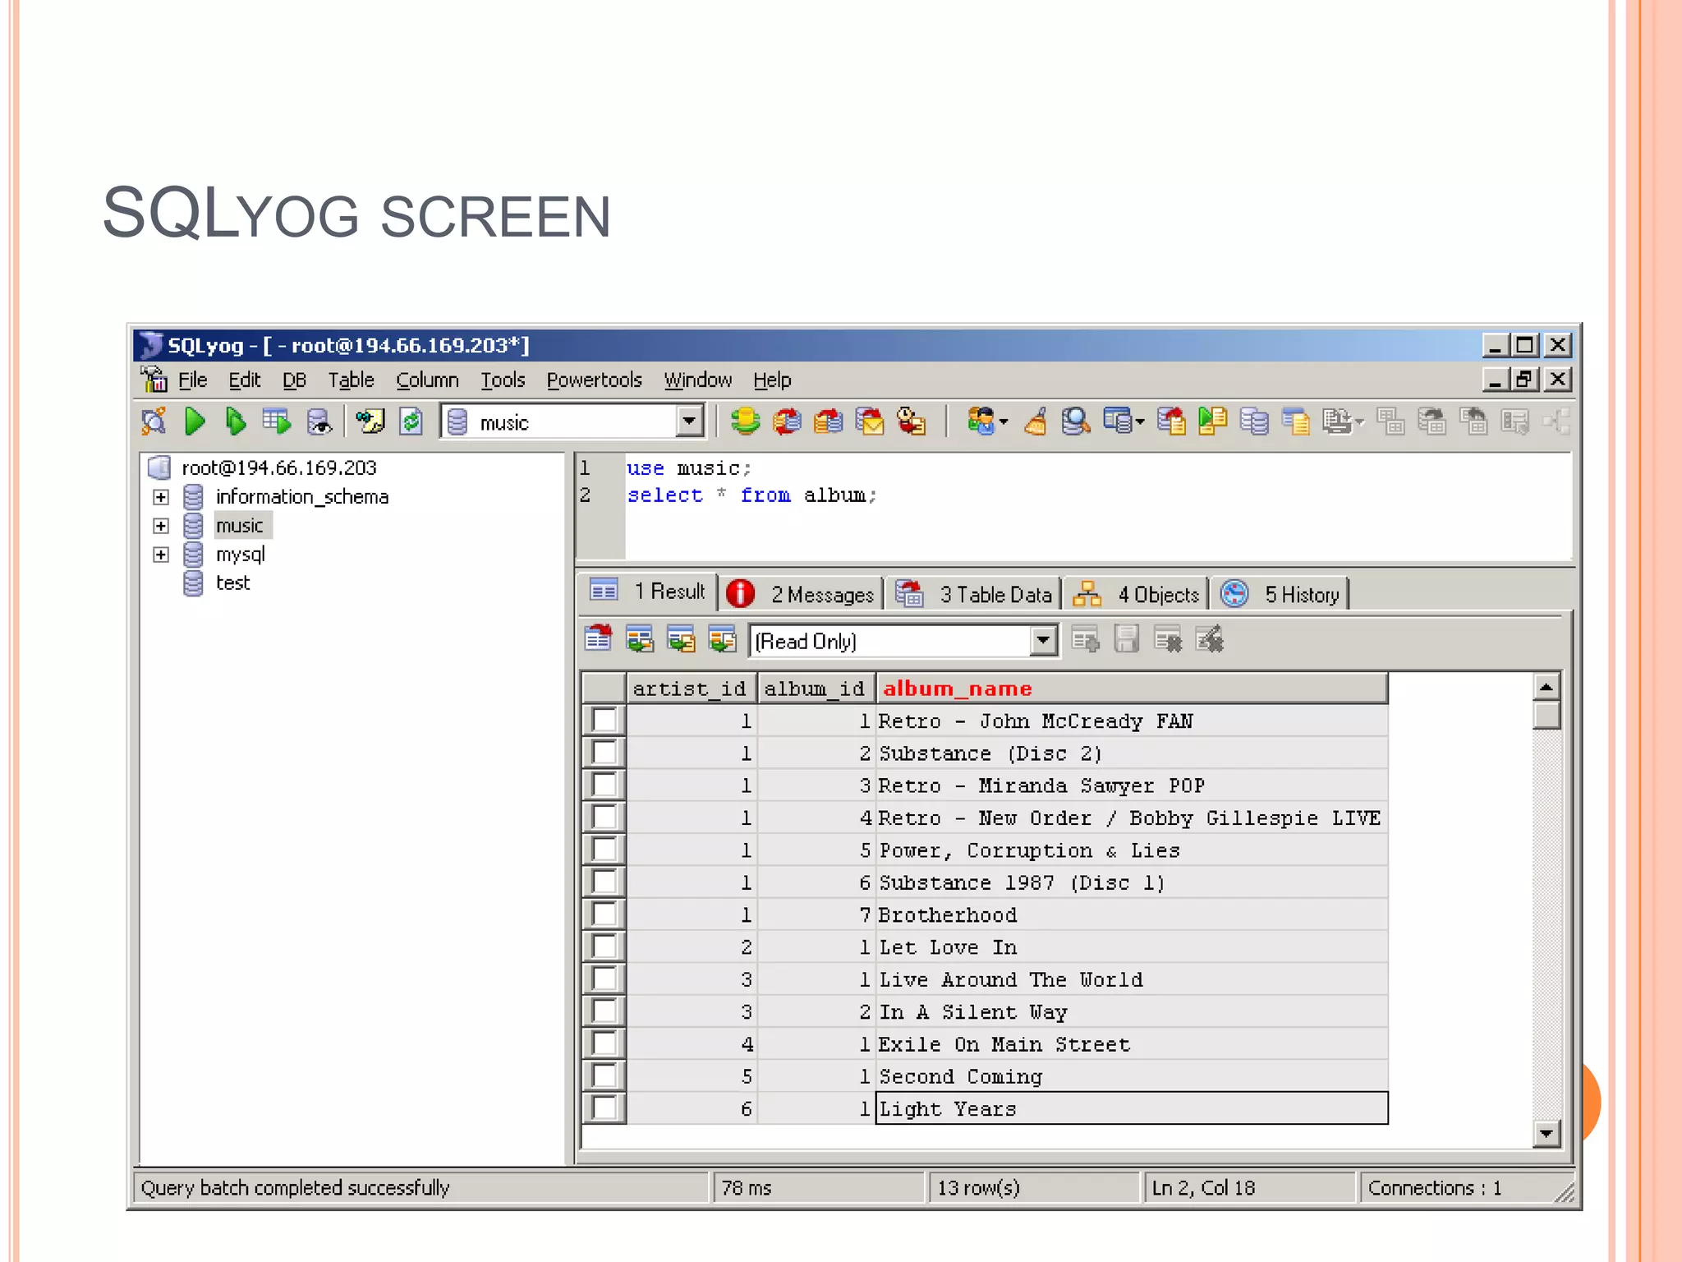Click the toolbar table icon with dropdown arrow
The image size is (1682, 1262).
(1124, 421)
